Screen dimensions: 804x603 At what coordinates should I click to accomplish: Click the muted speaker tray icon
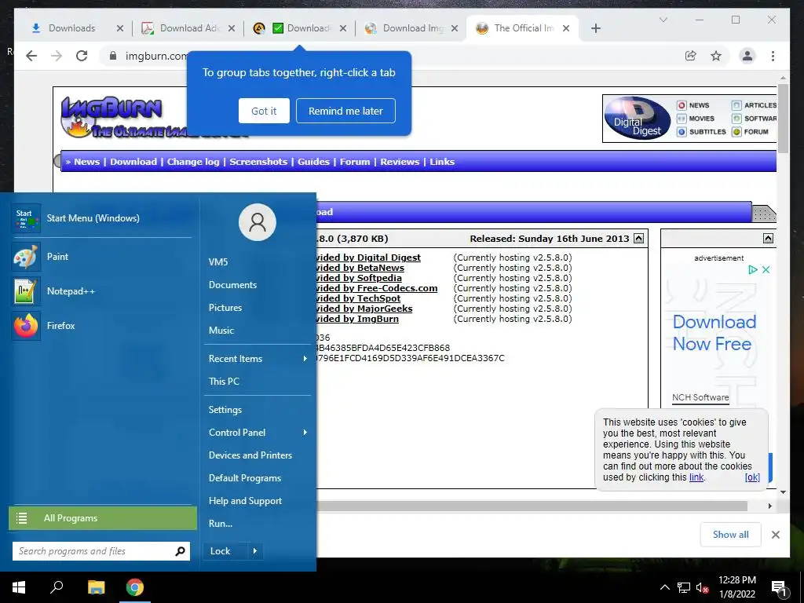(702, 587)
